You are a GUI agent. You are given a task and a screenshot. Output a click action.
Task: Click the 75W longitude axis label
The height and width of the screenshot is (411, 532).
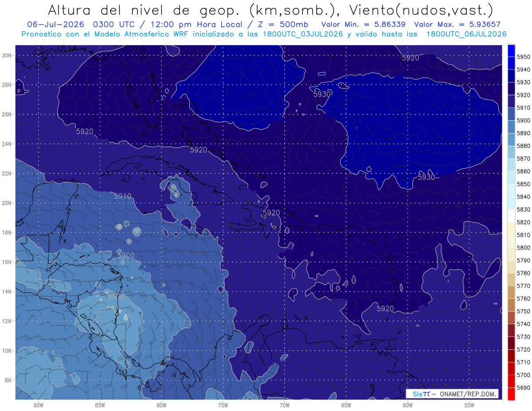(223, 405)
